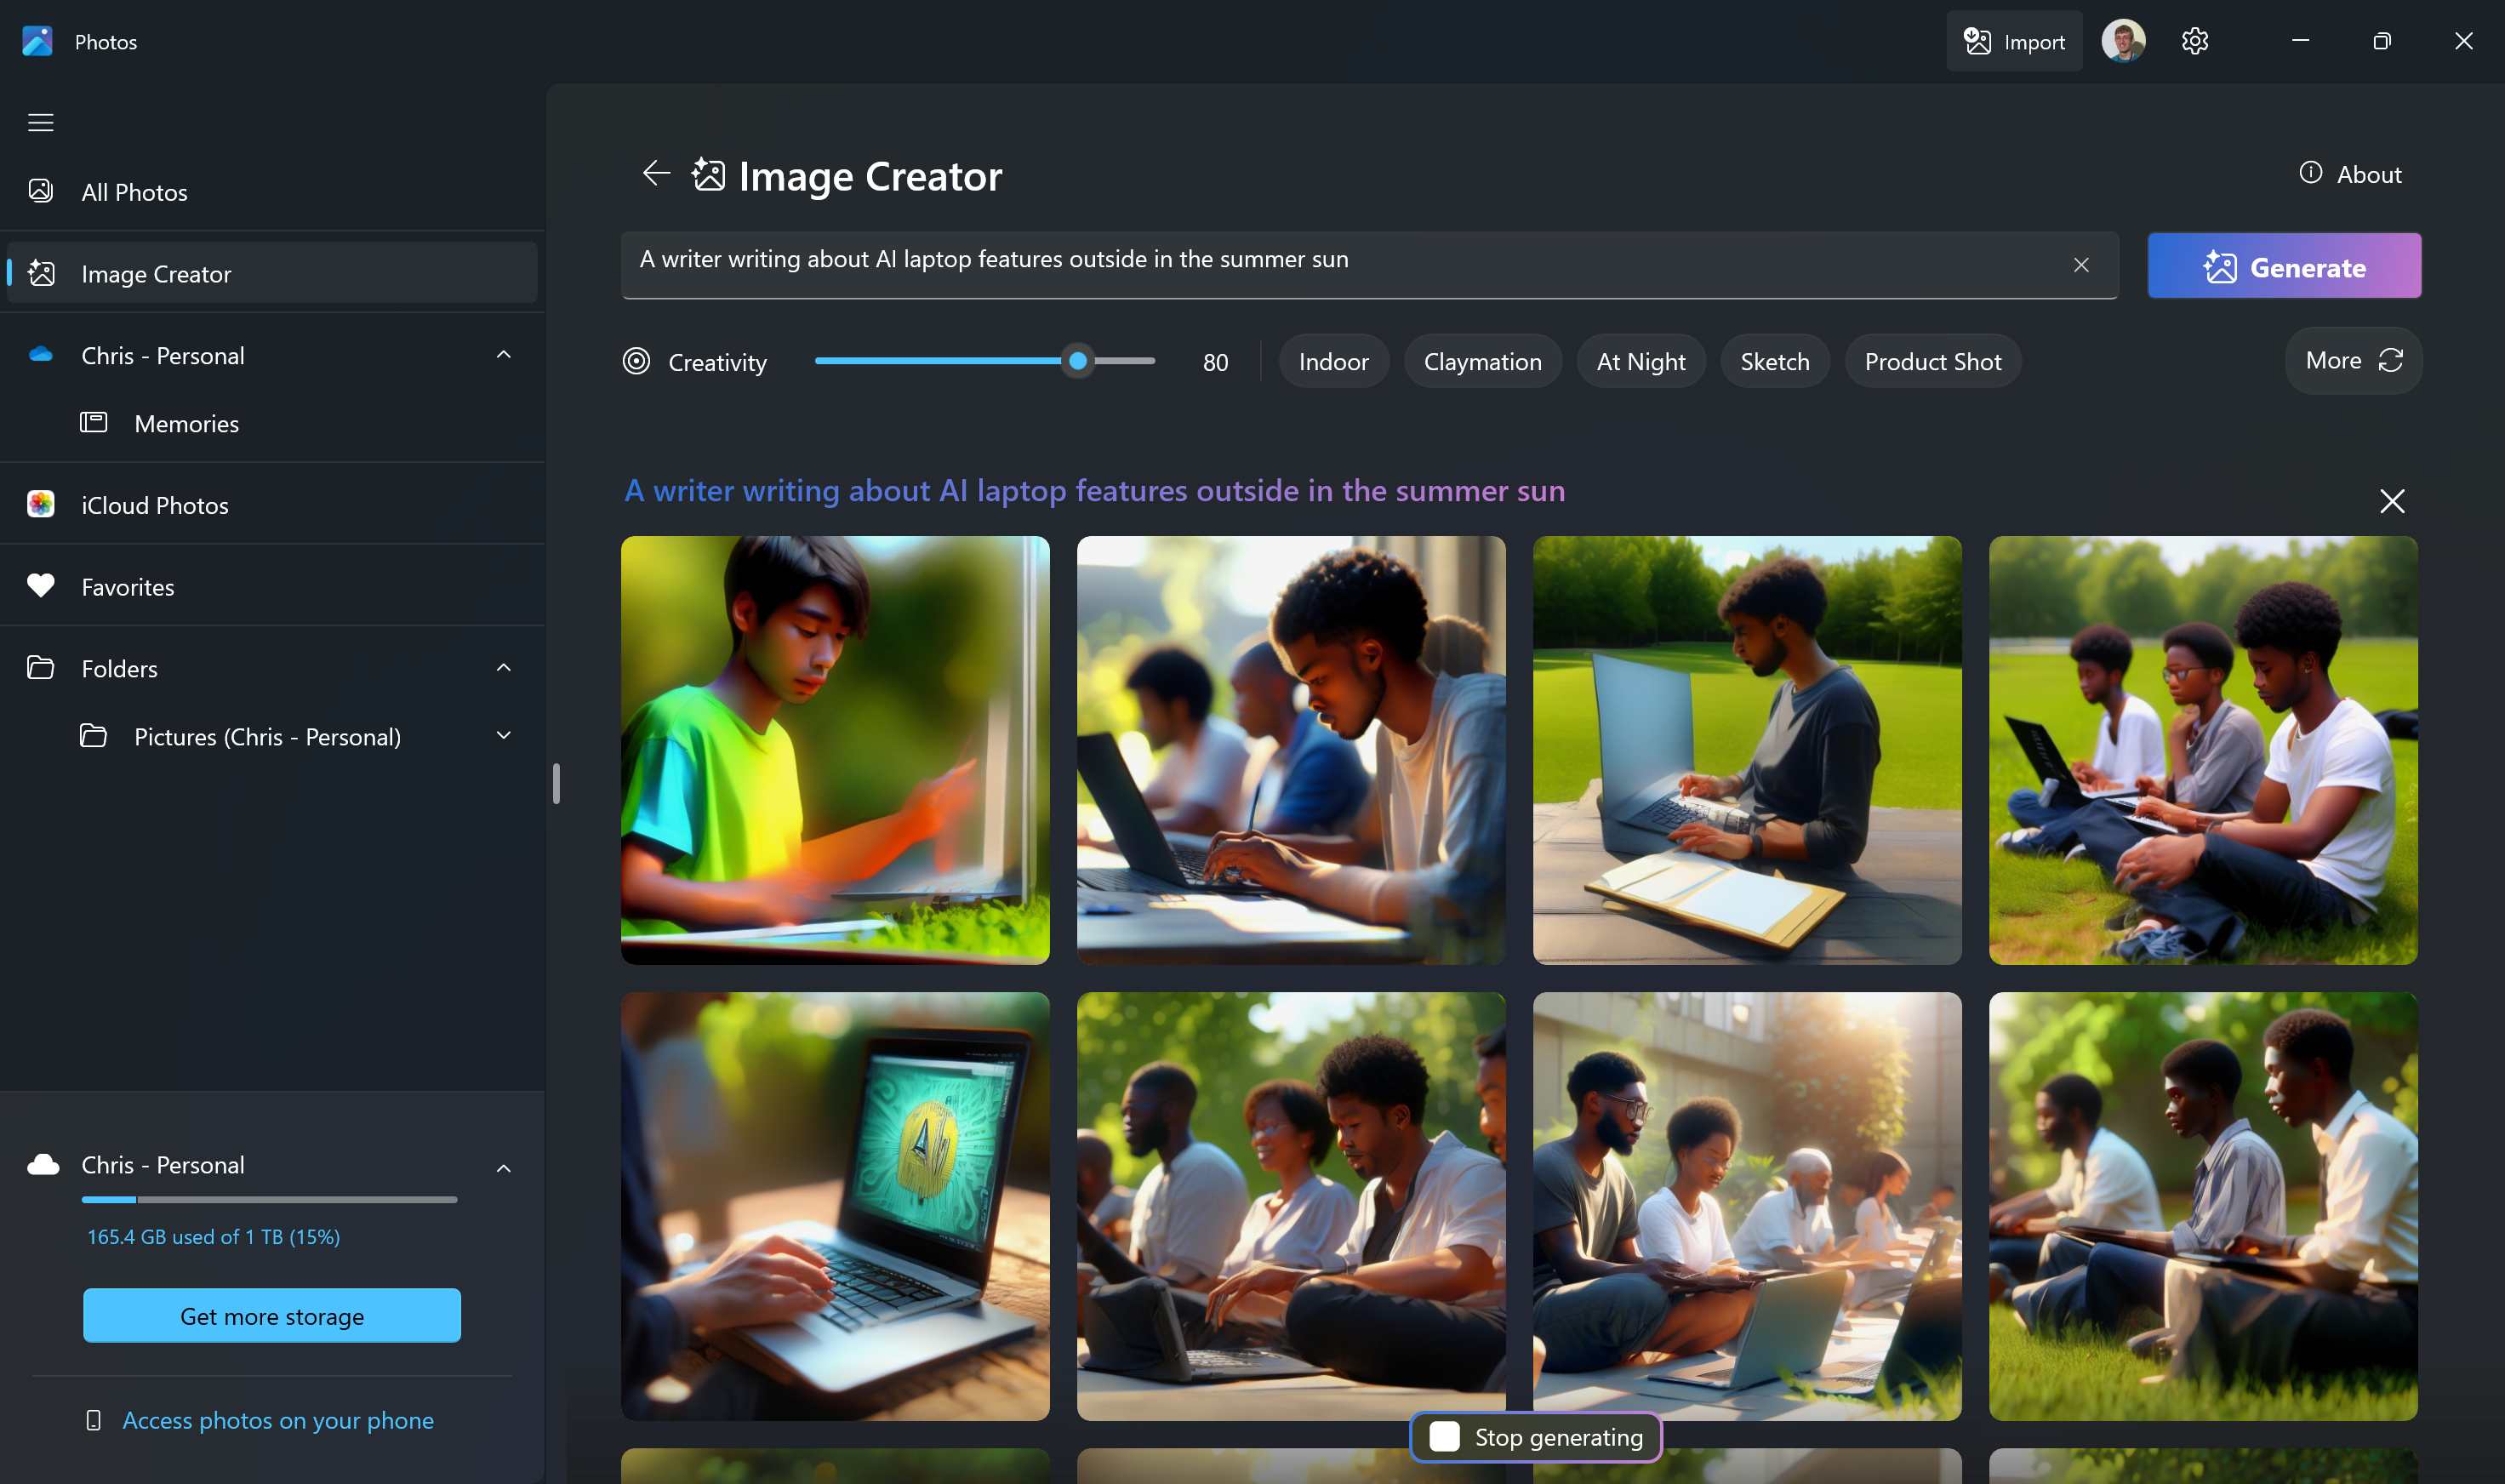Screen dimensions: 2505x1484
Task: Click the Import photos button
Action: 2014,41
